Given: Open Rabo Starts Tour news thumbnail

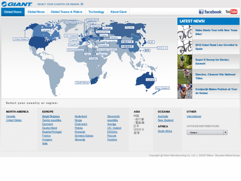Looking at the screenshot, I should pos(185,32).
